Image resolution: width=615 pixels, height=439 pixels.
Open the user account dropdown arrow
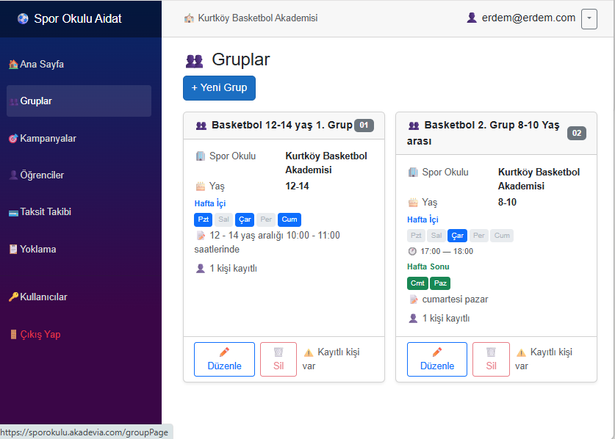click(x=589, y=18)
